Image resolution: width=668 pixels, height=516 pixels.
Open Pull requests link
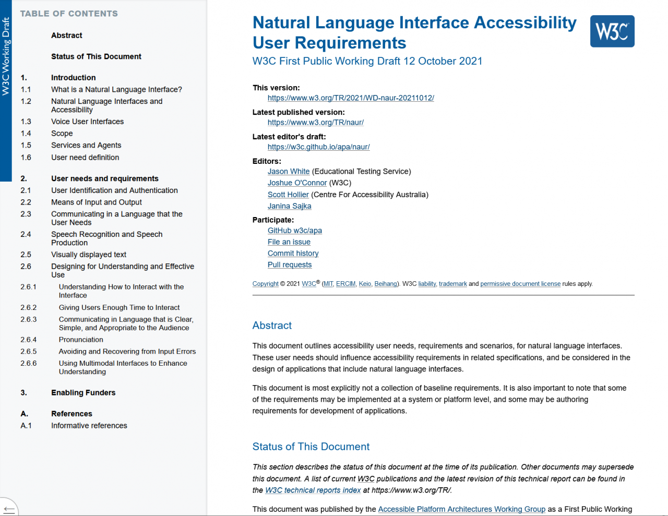click(290, 265)
